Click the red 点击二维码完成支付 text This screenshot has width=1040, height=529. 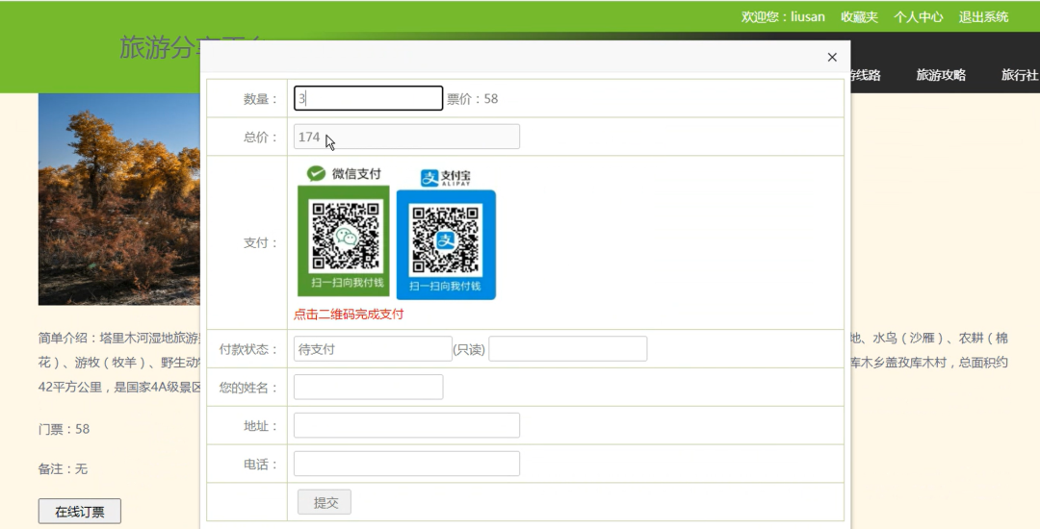(349, 315)
